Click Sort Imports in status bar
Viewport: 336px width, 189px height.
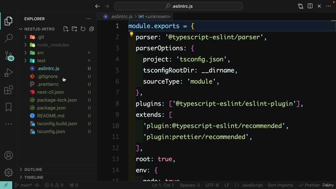point(280,185)
